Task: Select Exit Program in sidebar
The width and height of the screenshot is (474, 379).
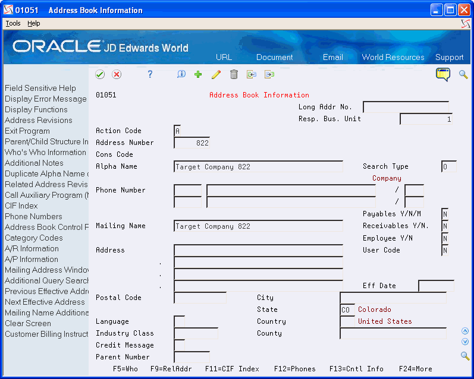Action: click(x=27, y=131)
